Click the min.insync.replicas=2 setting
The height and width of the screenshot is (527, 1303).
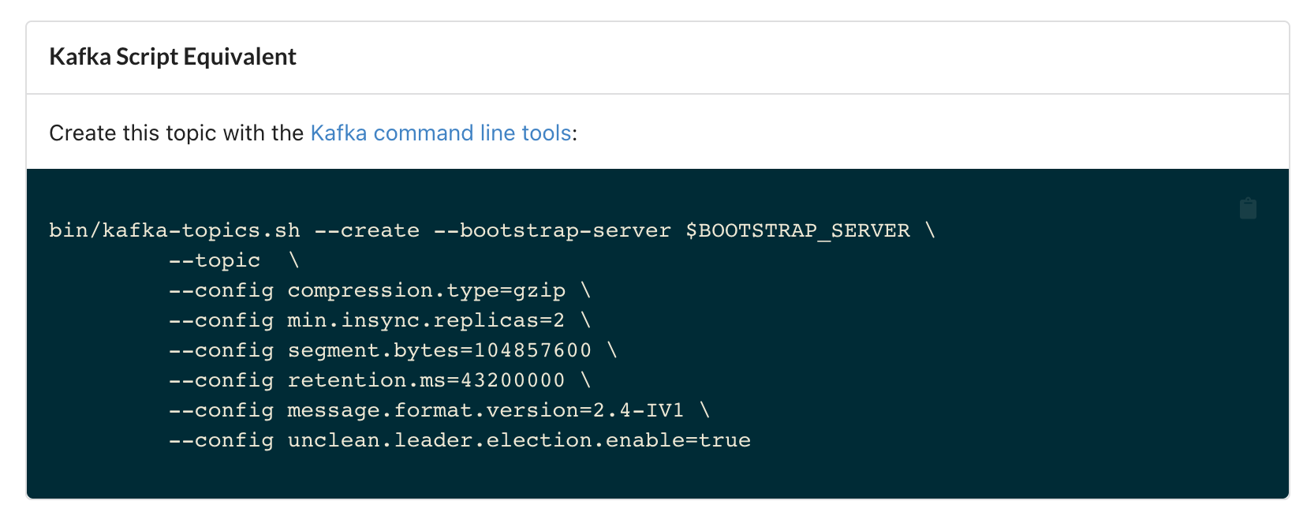click(x=426, y=320)
